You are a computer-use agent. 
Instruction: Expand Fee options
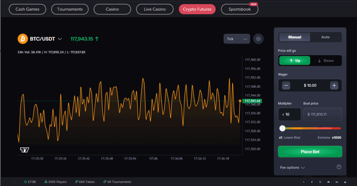292,168
